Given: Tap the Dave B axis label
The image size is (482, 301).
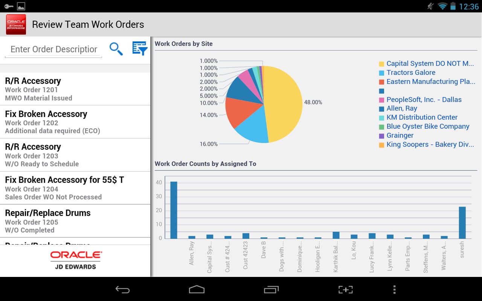Looking at the screenshot, I should coord(264,249).
